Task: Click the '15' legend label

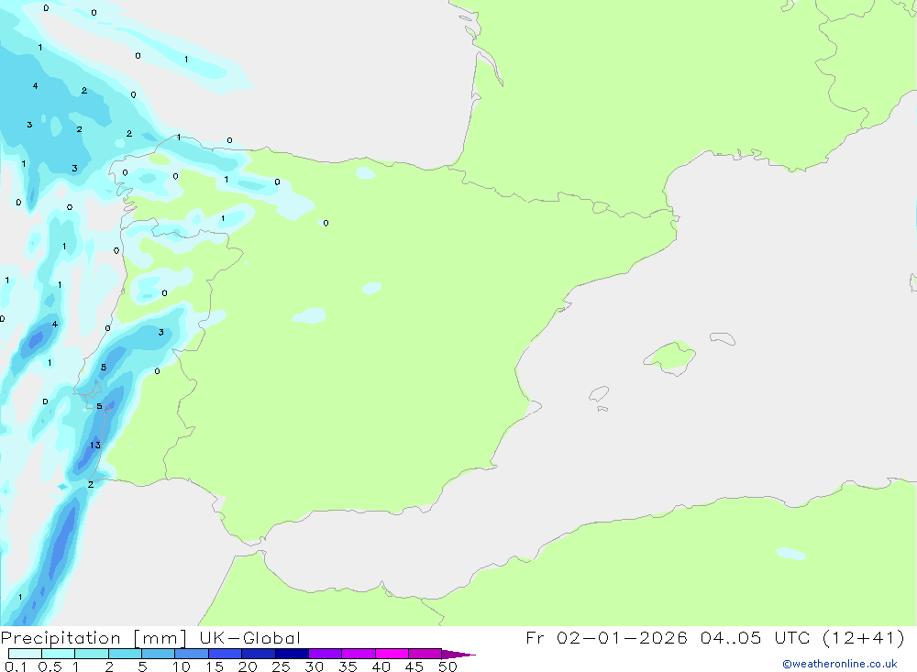Action: point(215,666)
